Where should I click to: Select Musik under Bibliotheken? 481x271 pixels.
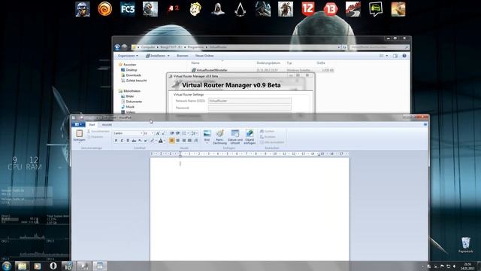point(128,107)
